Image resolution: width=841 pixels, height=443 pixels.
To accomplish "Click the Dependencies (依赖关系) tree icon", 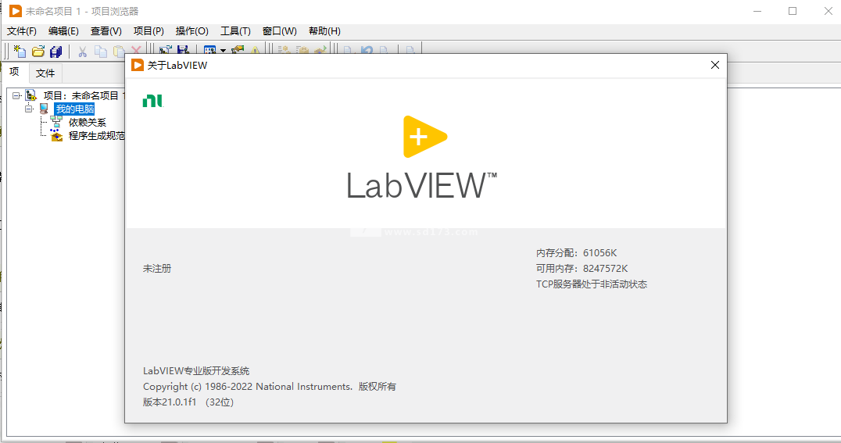I will 56,122.
